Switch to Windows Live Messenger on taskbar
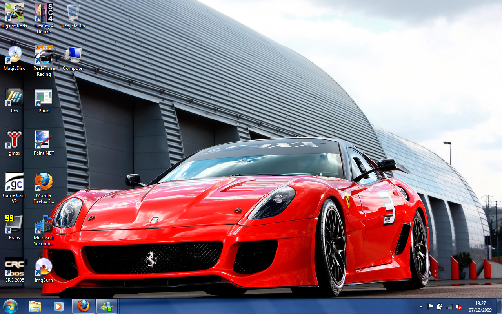502x314 pixels. (107, 306)
